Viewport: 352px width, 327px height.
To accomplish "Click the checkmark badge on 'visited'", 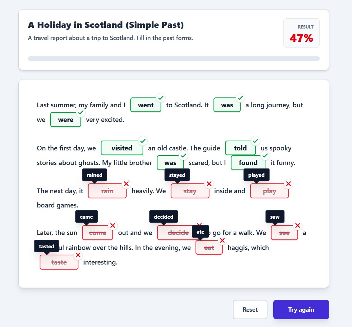I will pyautogui.click(x=143, y=141).
